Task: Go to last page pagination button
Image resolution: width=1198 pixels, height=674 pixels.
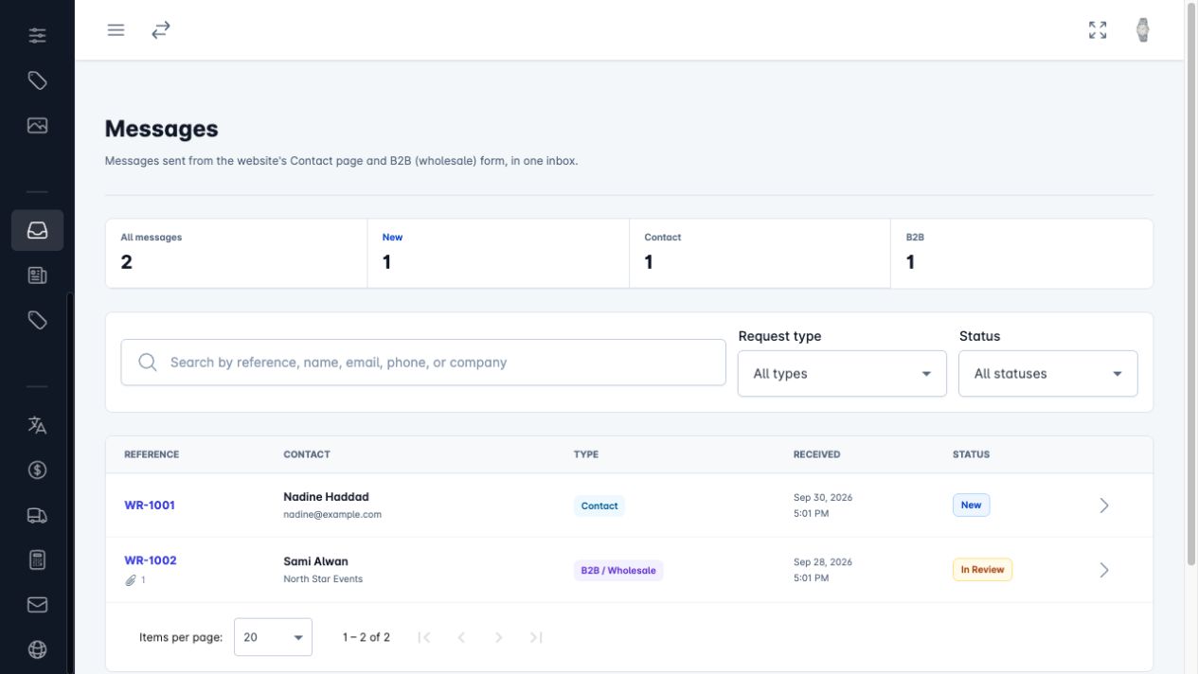Action: point(536,637)
